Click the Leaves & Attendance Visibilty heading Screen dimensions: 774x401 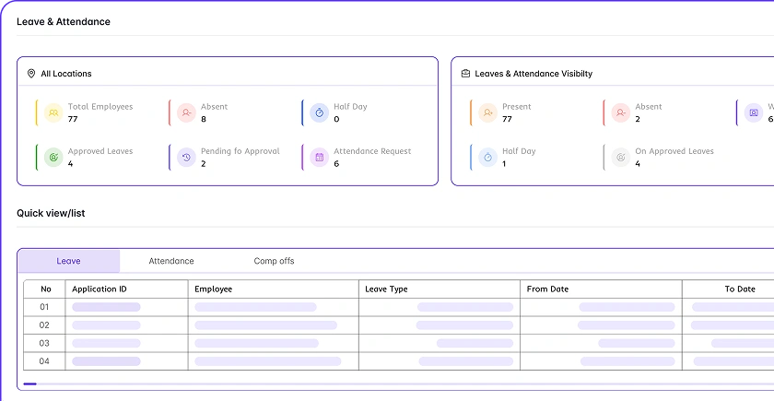coord(534,74)
